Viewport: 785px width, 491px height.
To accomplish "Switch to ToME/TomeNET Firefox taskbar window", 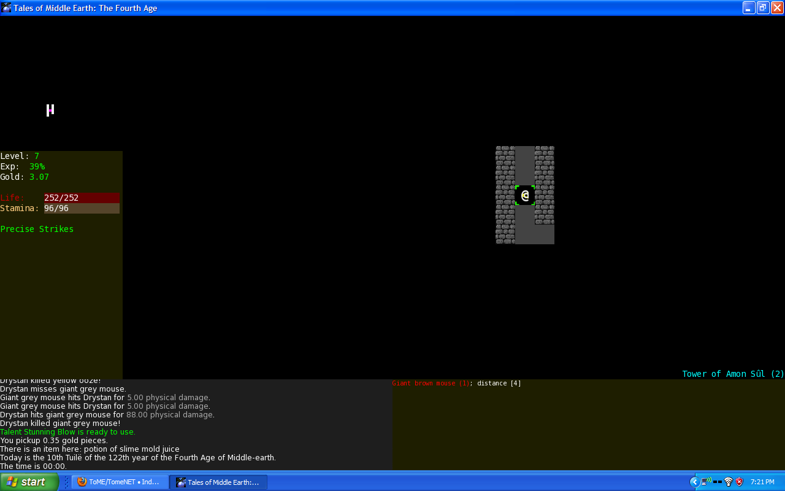I will coord(120,482).
